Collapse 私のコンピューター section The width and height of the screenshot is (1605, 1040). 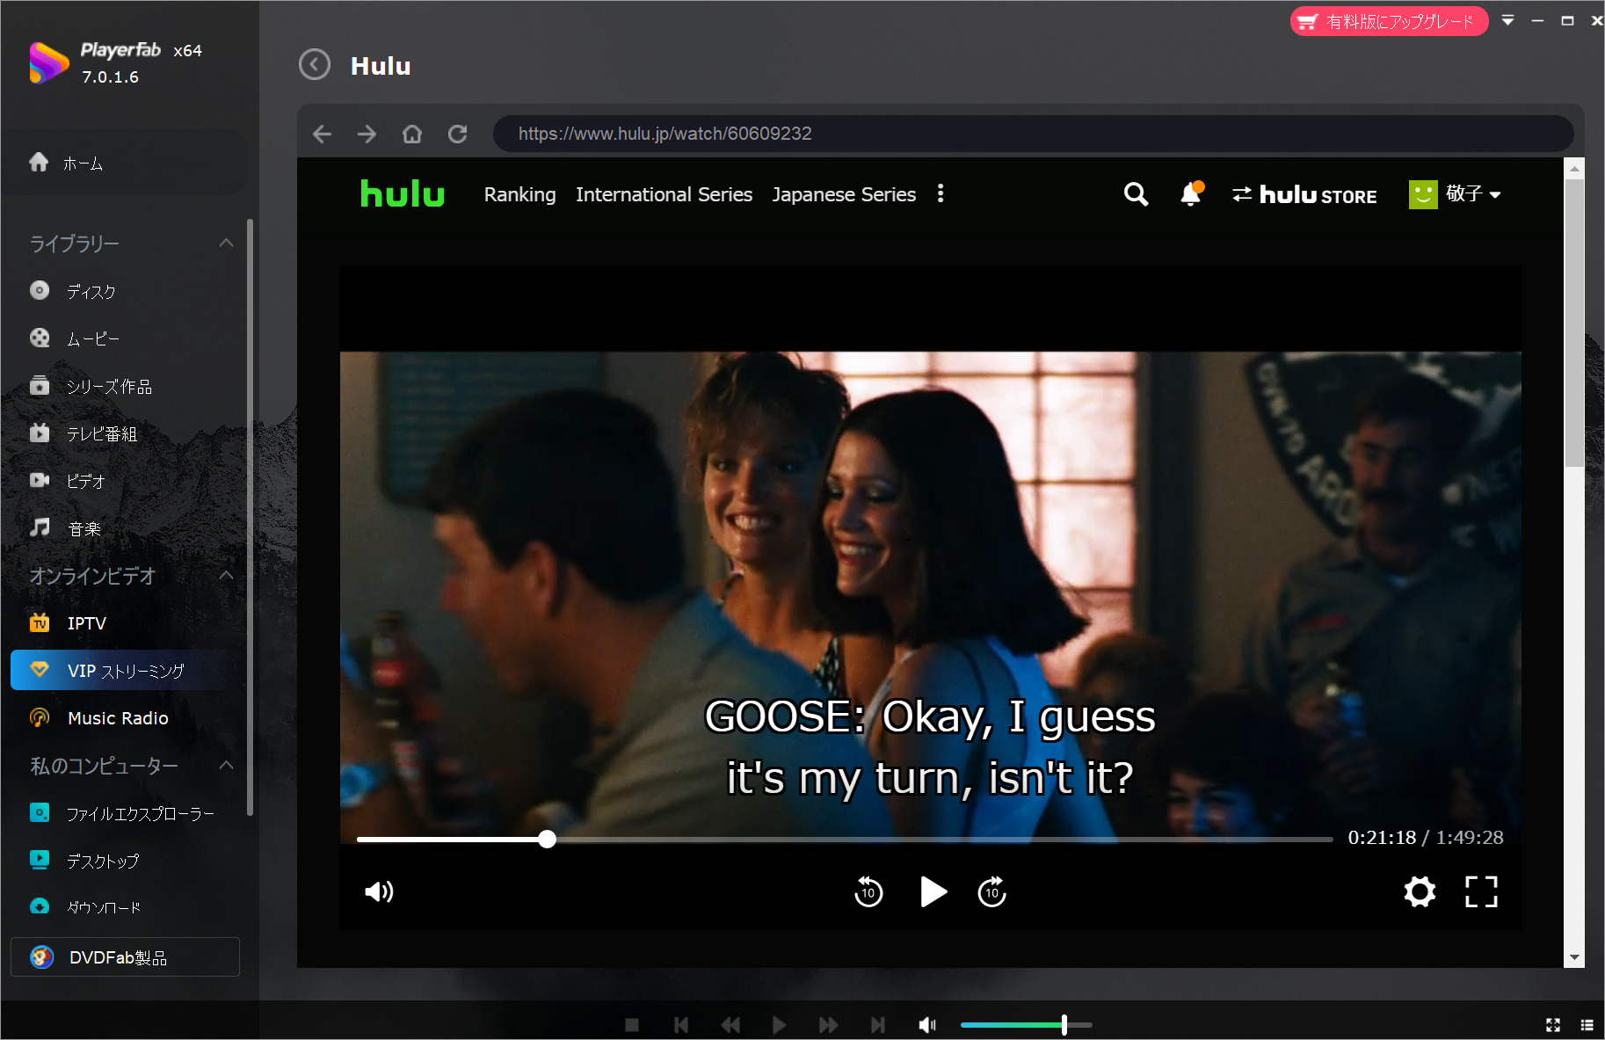[x=226, y=765]
